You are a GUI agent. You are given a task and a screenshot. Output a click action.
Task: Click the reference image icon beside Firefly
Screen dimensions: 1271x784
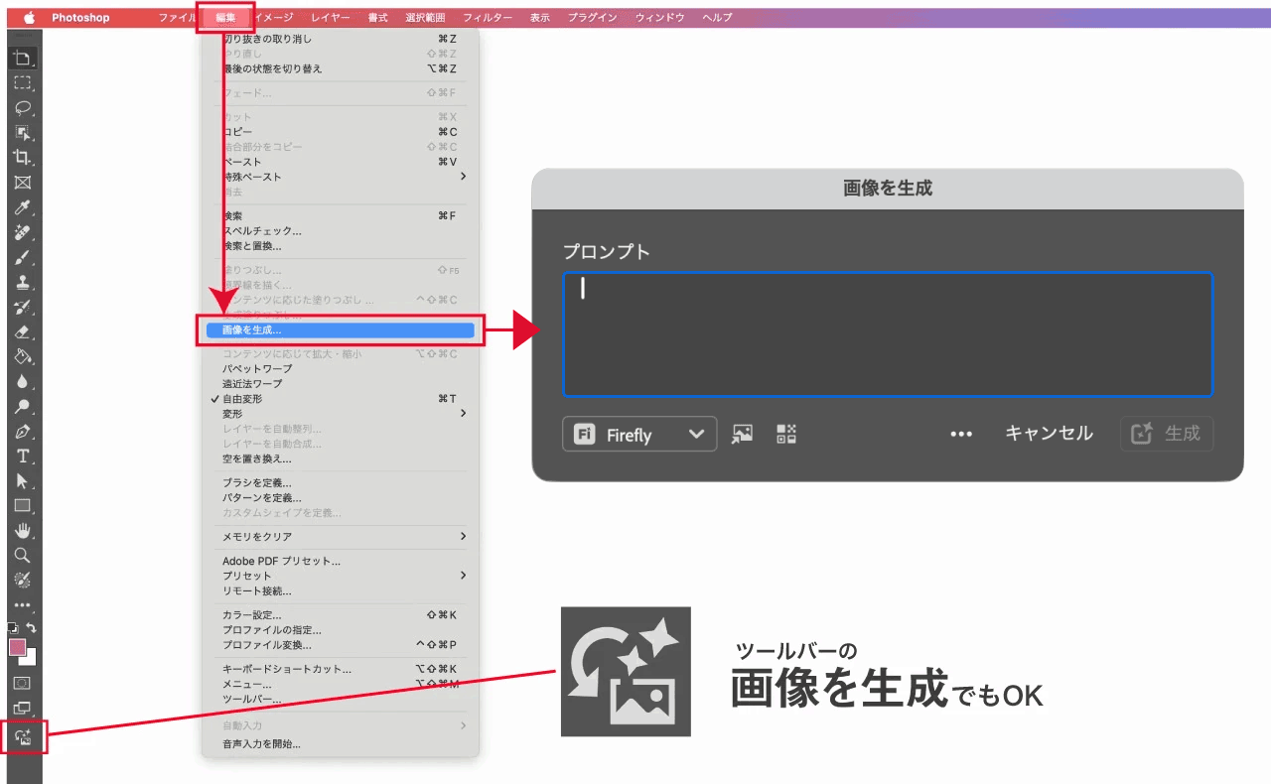pyautogui.click(x=742, y=434)
